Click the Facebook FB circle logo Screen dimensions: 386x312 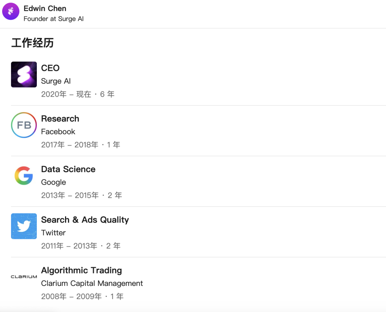tap(24, 125)
